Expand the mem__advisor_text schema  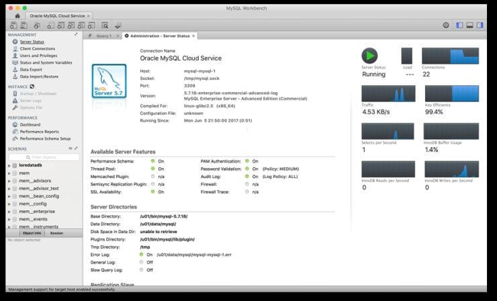[x=9, y=188]
